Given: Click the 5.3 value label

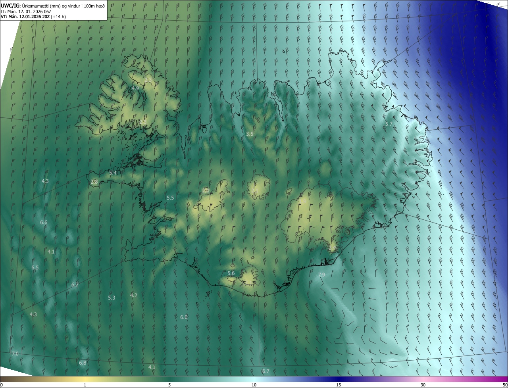Looking at the screenshot, I should [112, 298].
